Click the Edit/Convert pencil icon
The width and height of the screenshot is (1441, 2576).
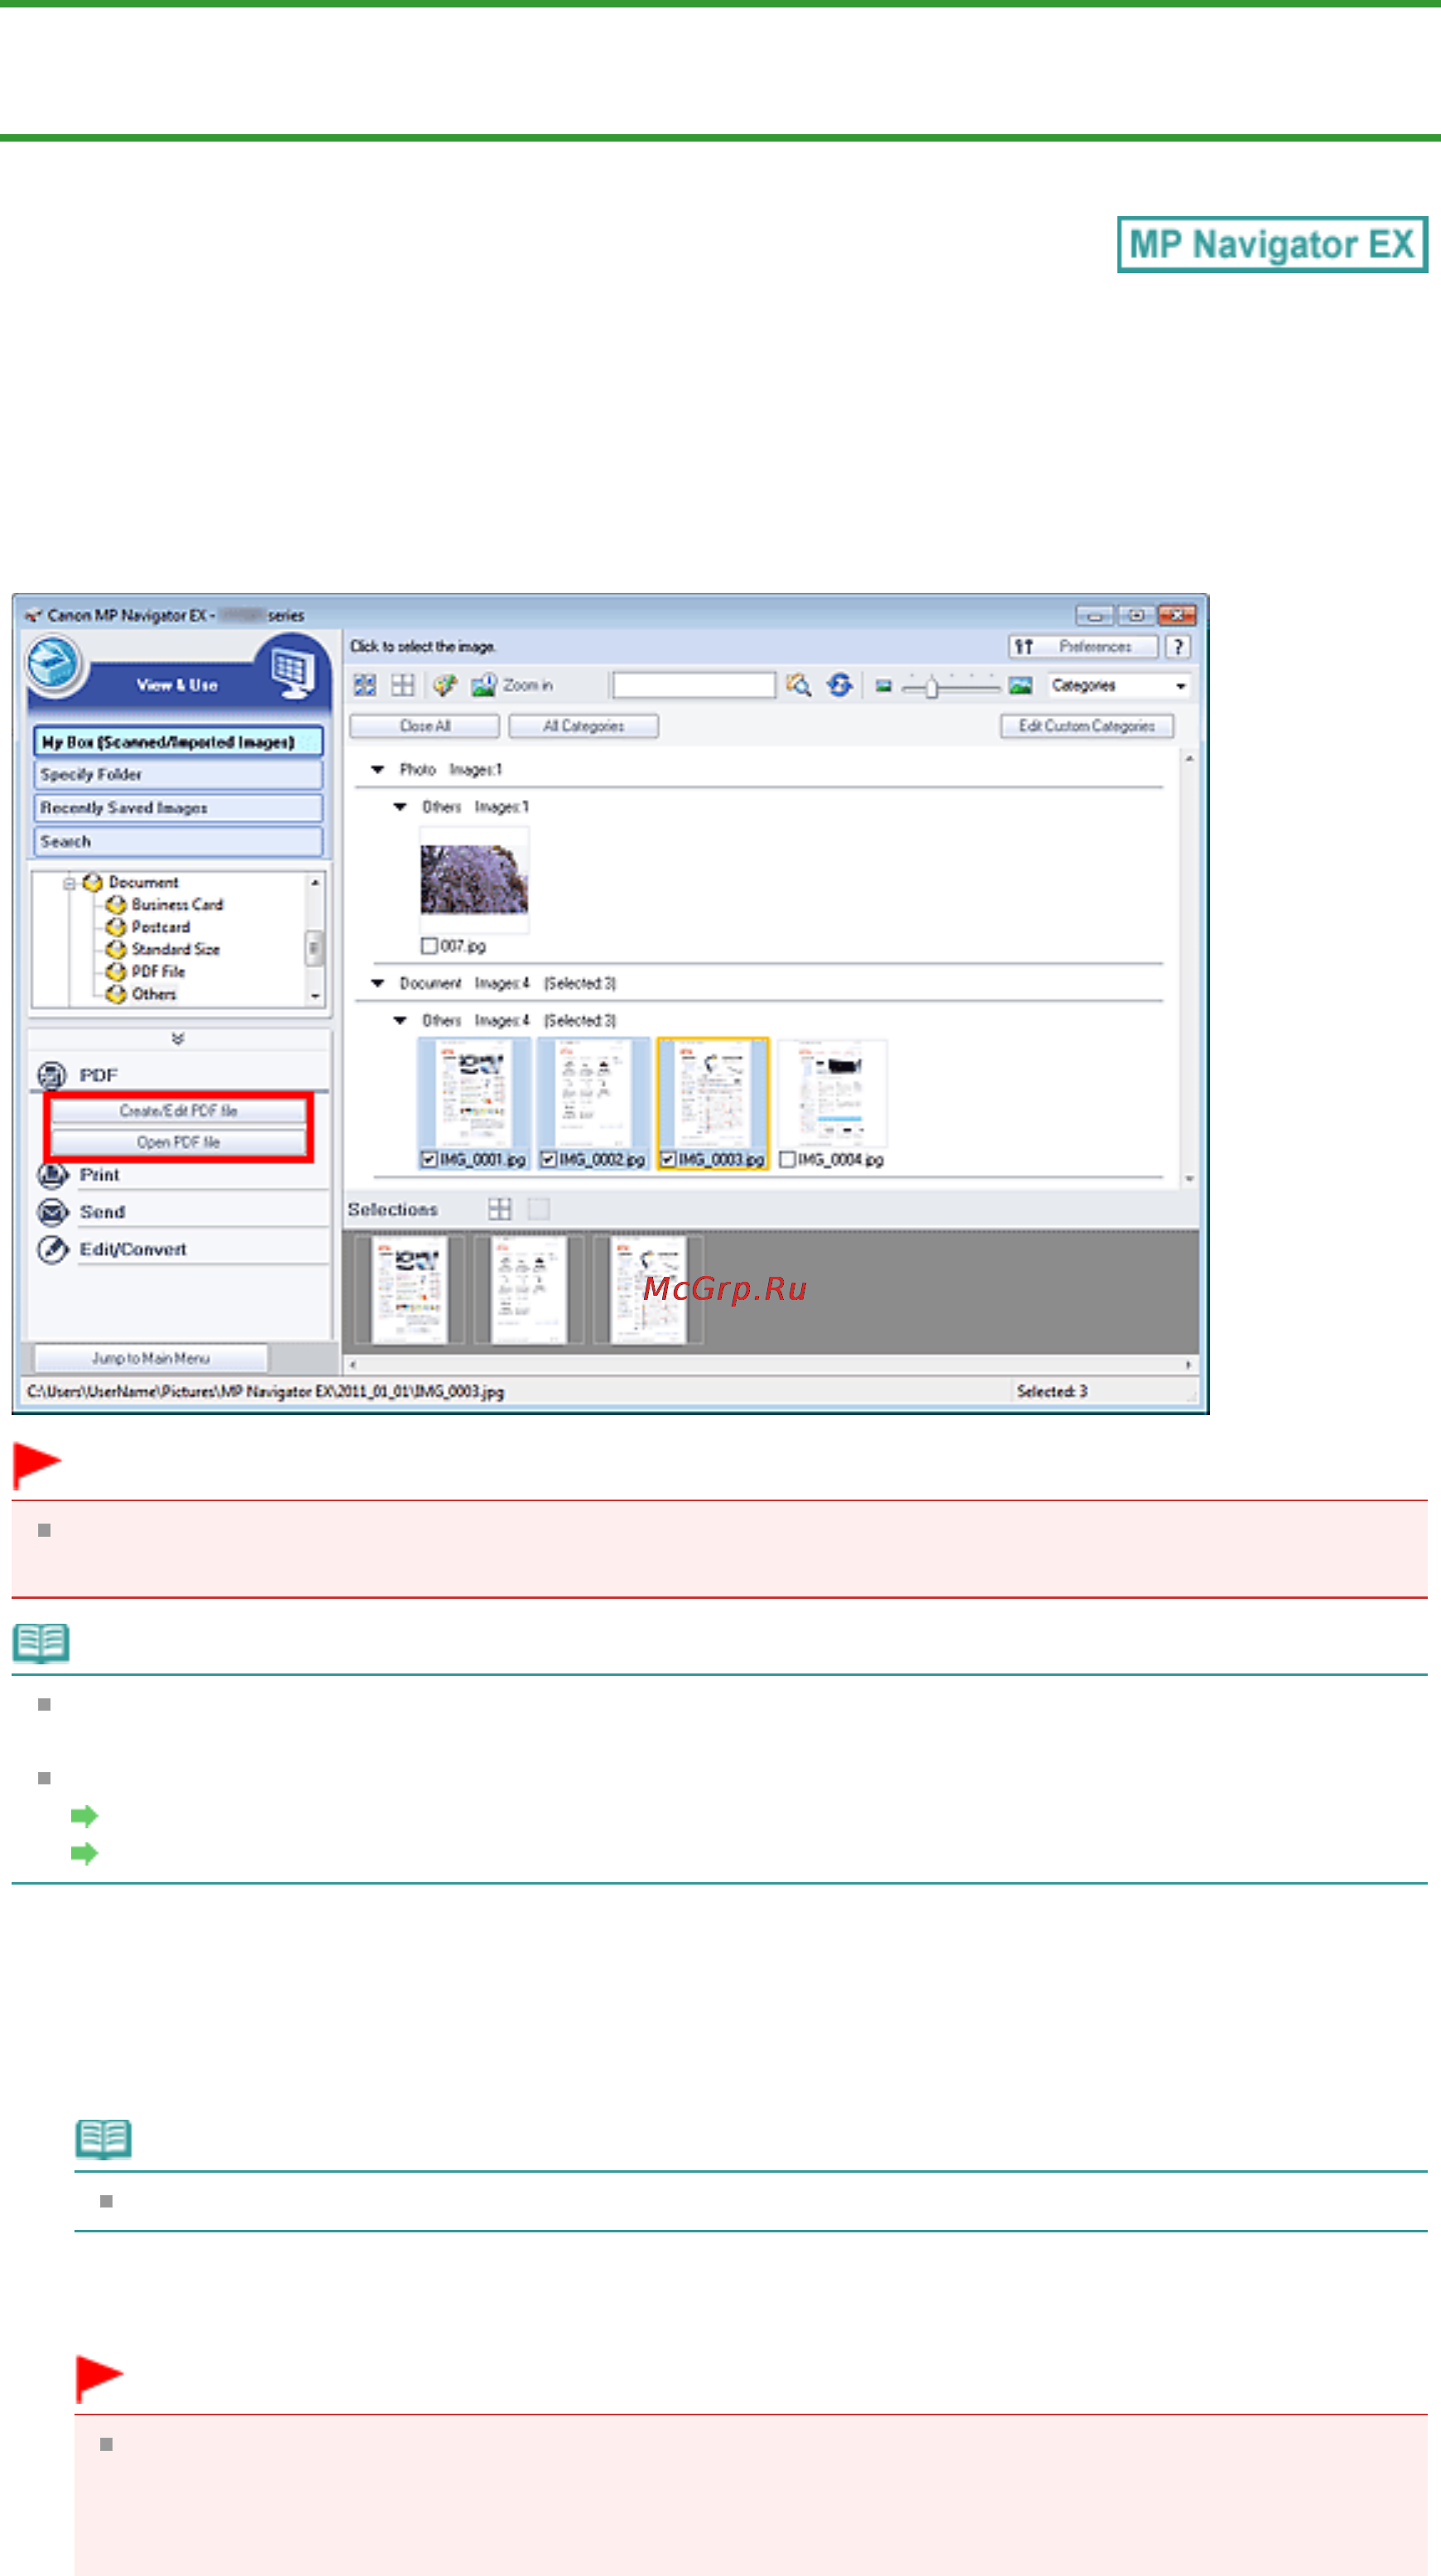pos(52,1250)
